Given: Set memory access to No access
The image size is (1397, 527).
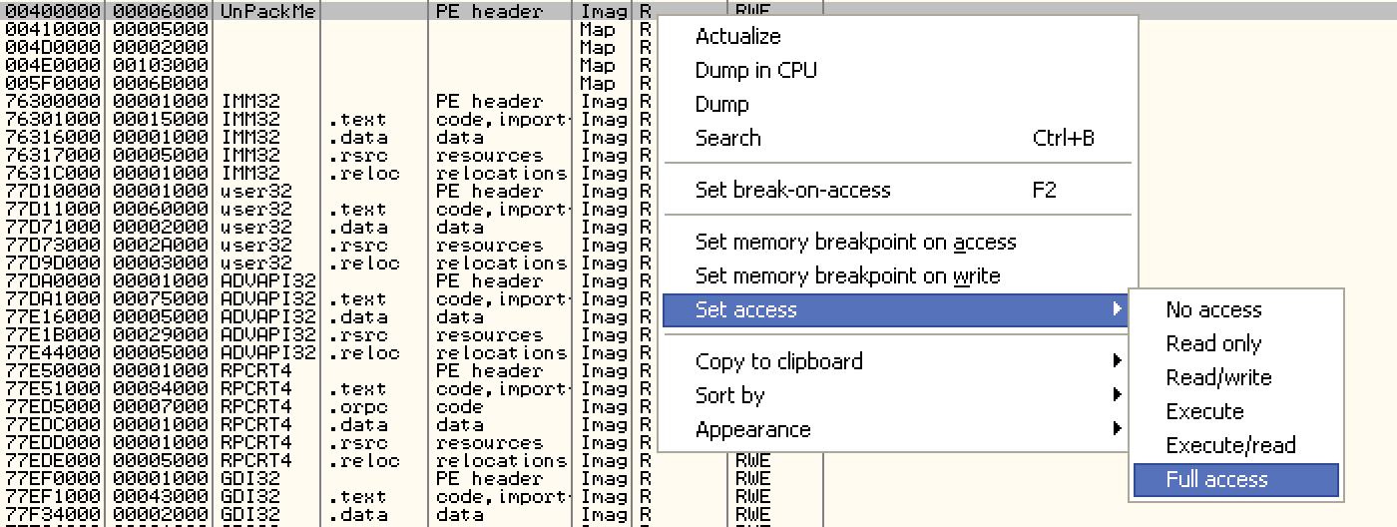Looking at the screenshot, I should pyautogui.click(x=1213, y=310).
